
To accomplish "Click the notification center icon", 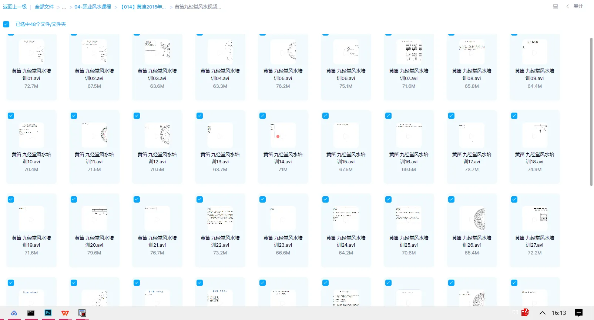I will click(x=579, y=313).
